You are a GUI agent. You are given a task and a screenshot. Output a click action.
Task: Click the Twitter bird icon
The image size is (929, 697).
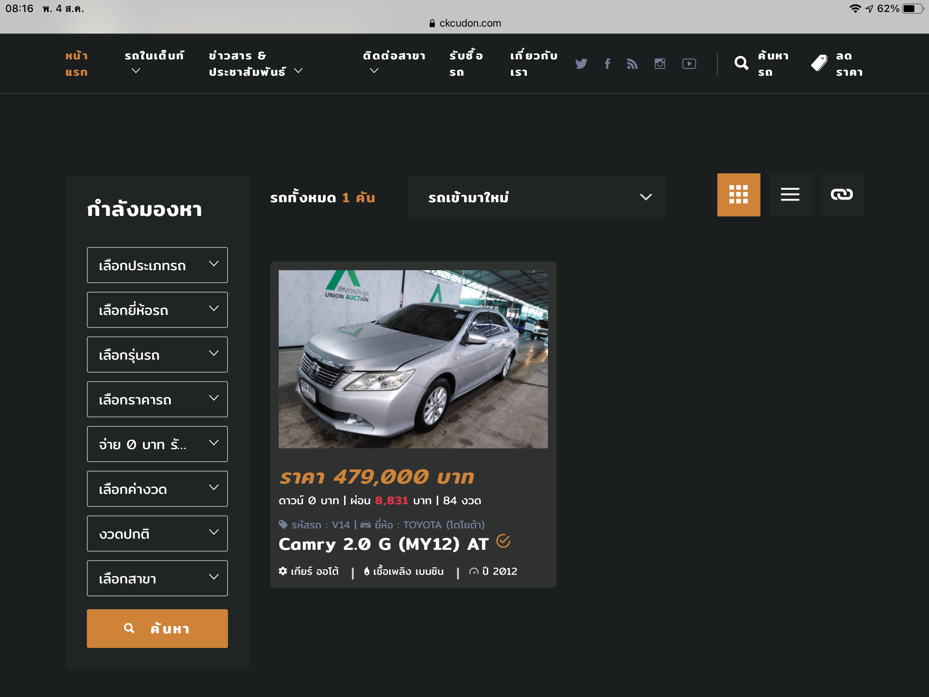coord(581,64)
